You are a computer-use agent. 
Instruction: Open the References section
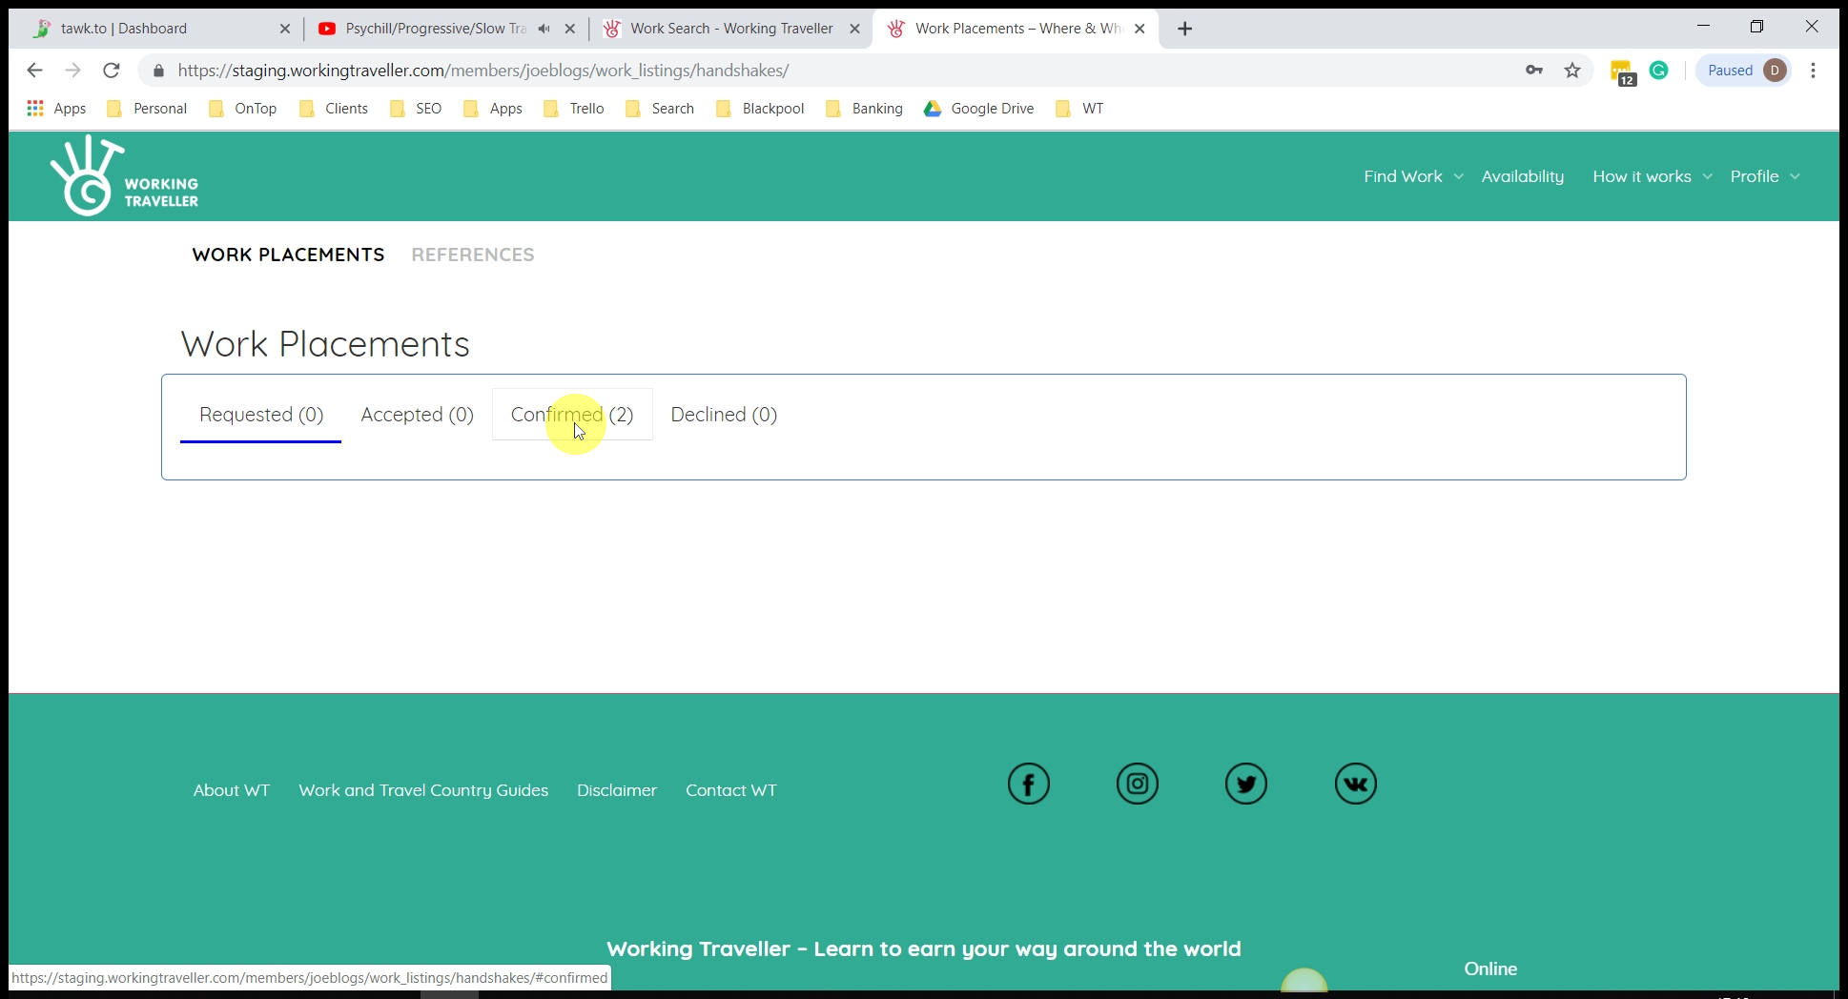(x=472, y=255)
